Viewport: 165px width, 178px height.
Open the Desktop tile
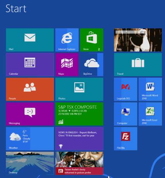click(x=30, y=163)
